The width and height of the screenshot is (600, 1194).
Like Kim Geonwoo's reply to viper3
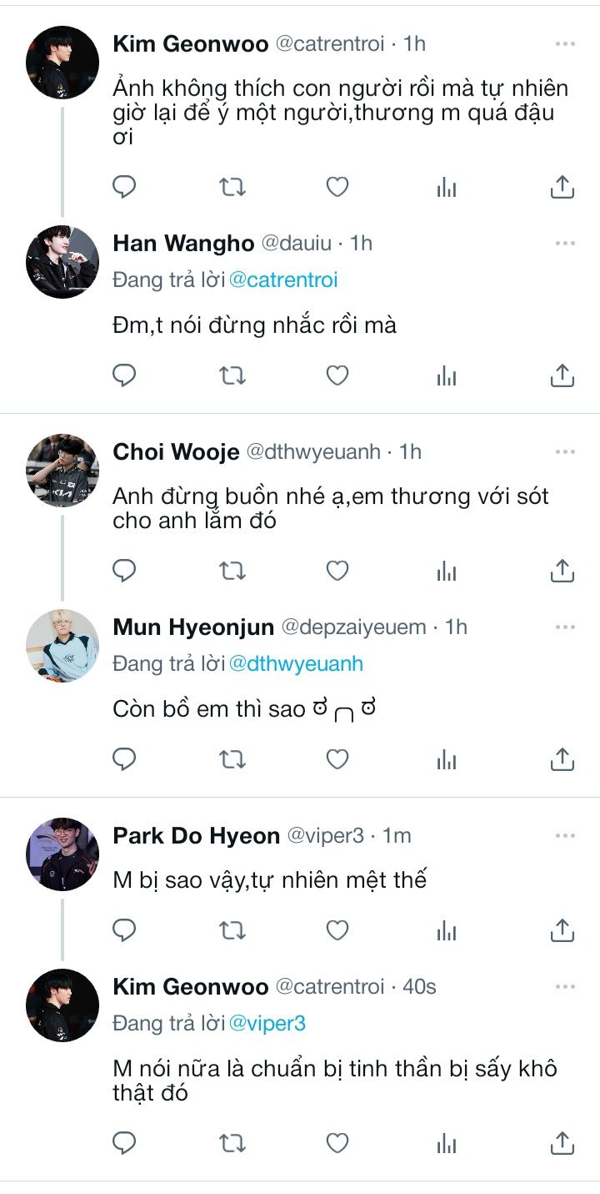click(337, 1142)
